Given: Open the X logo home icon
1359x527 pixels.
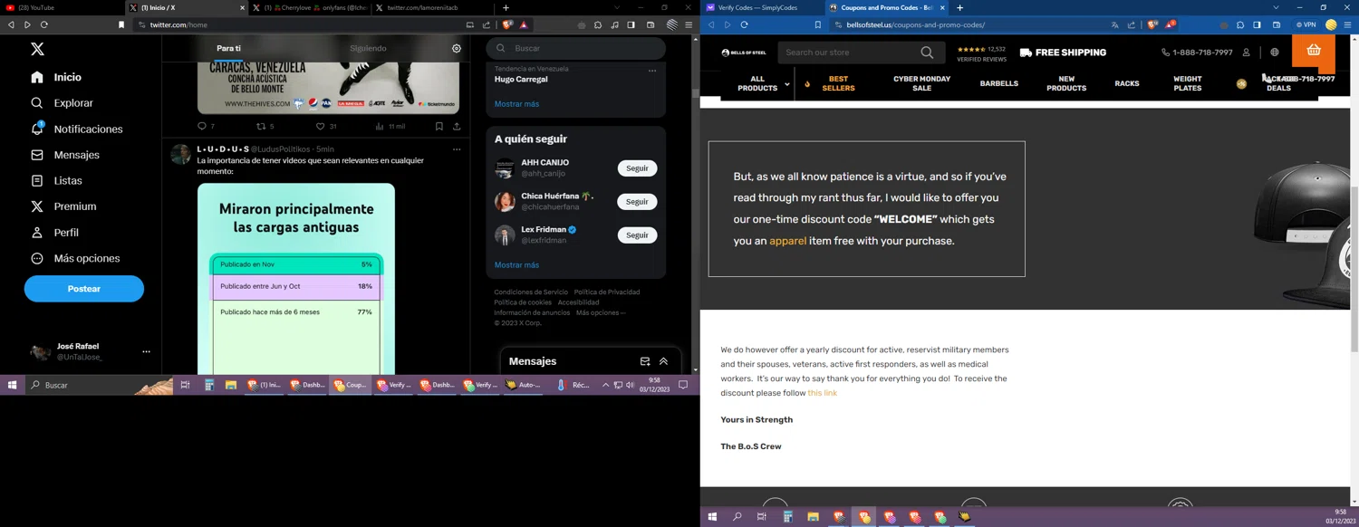Looking at the screenshot, I should click(x=37, y=49).
